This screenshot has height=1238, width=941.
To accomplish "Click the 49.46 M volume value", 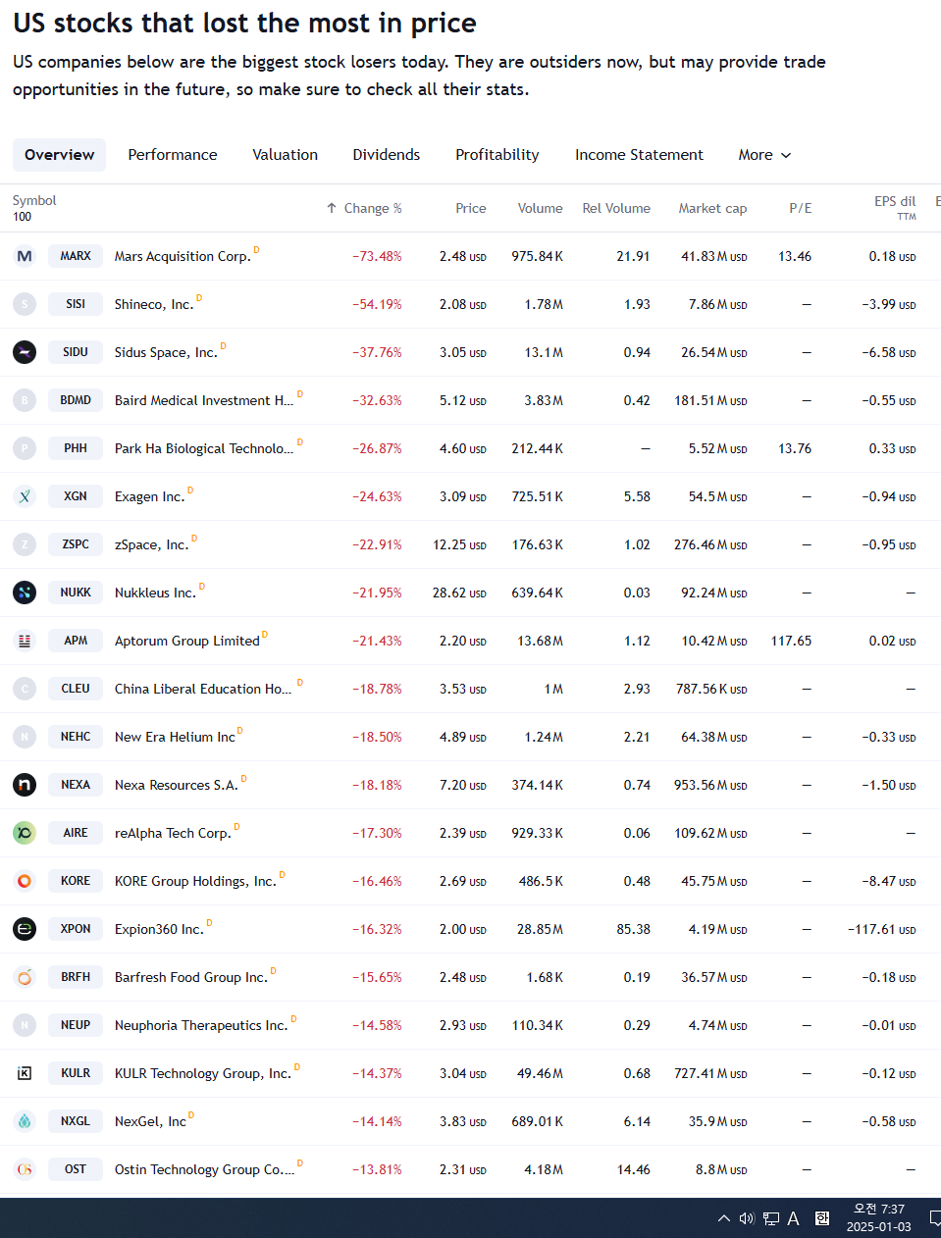I will [541, 1073].
